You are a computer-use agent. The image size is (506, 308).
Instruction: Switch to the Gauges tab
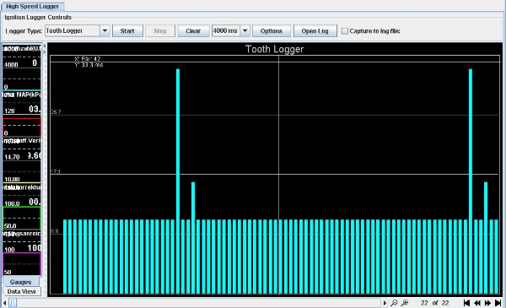(21, 282)
